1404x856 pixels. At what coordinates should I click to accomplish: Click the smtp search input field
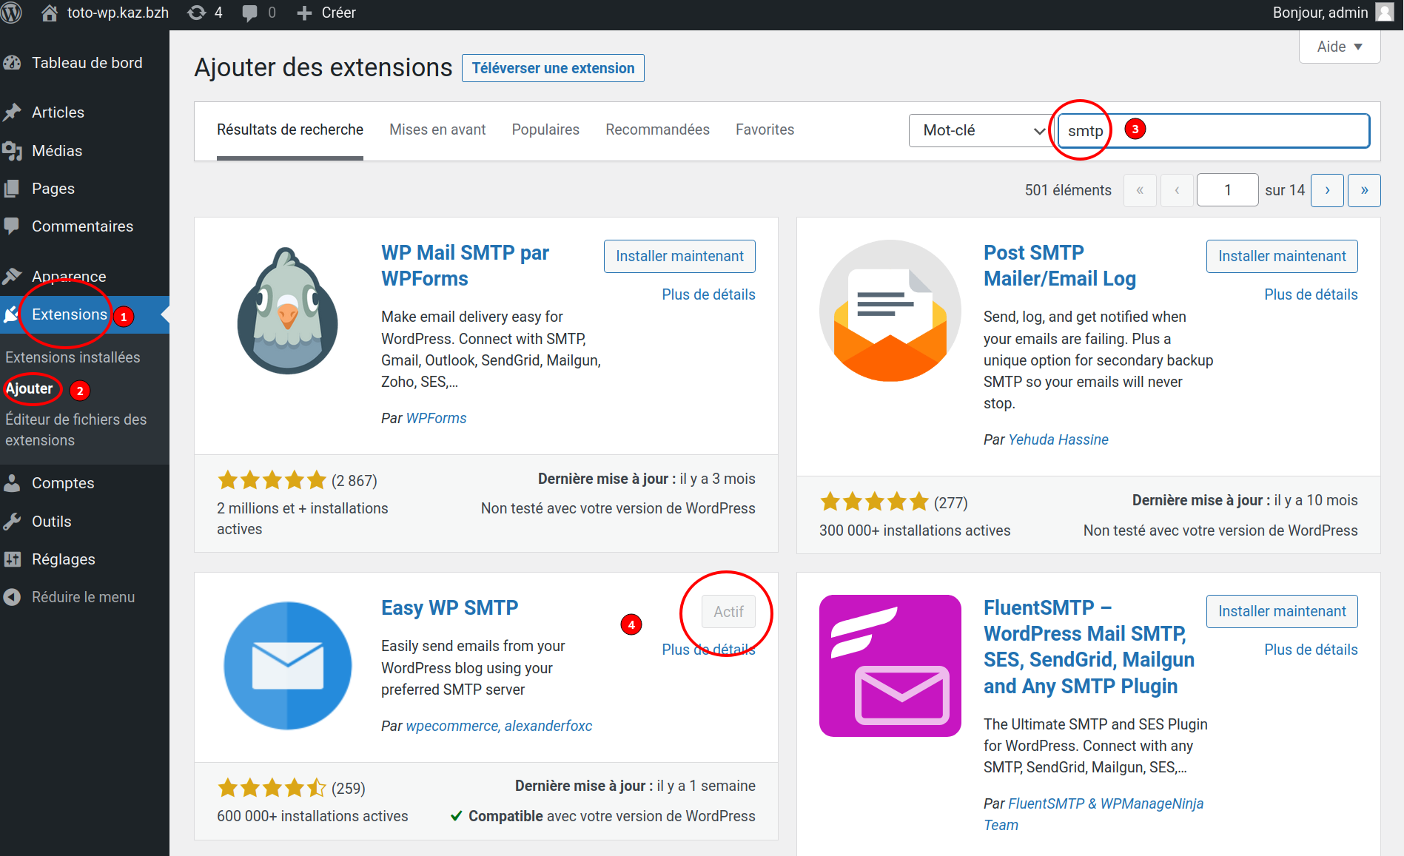click(x=1243, y=131)
